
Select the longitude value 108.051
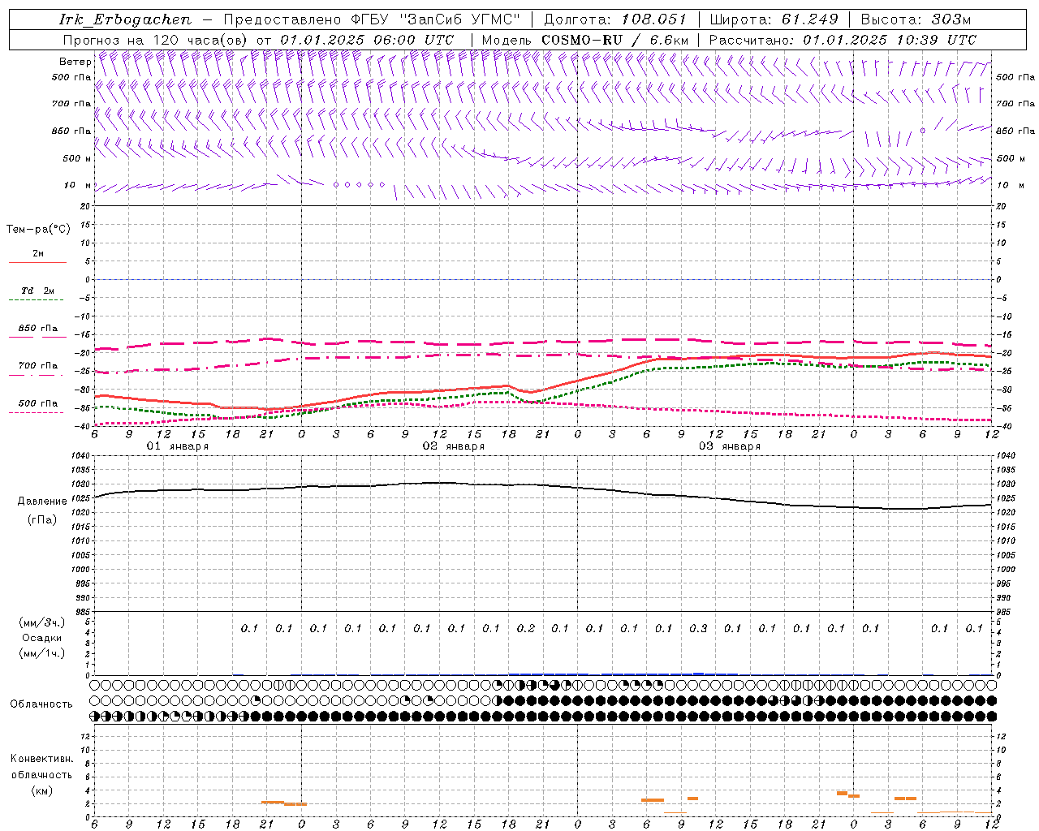coord(653,19)
